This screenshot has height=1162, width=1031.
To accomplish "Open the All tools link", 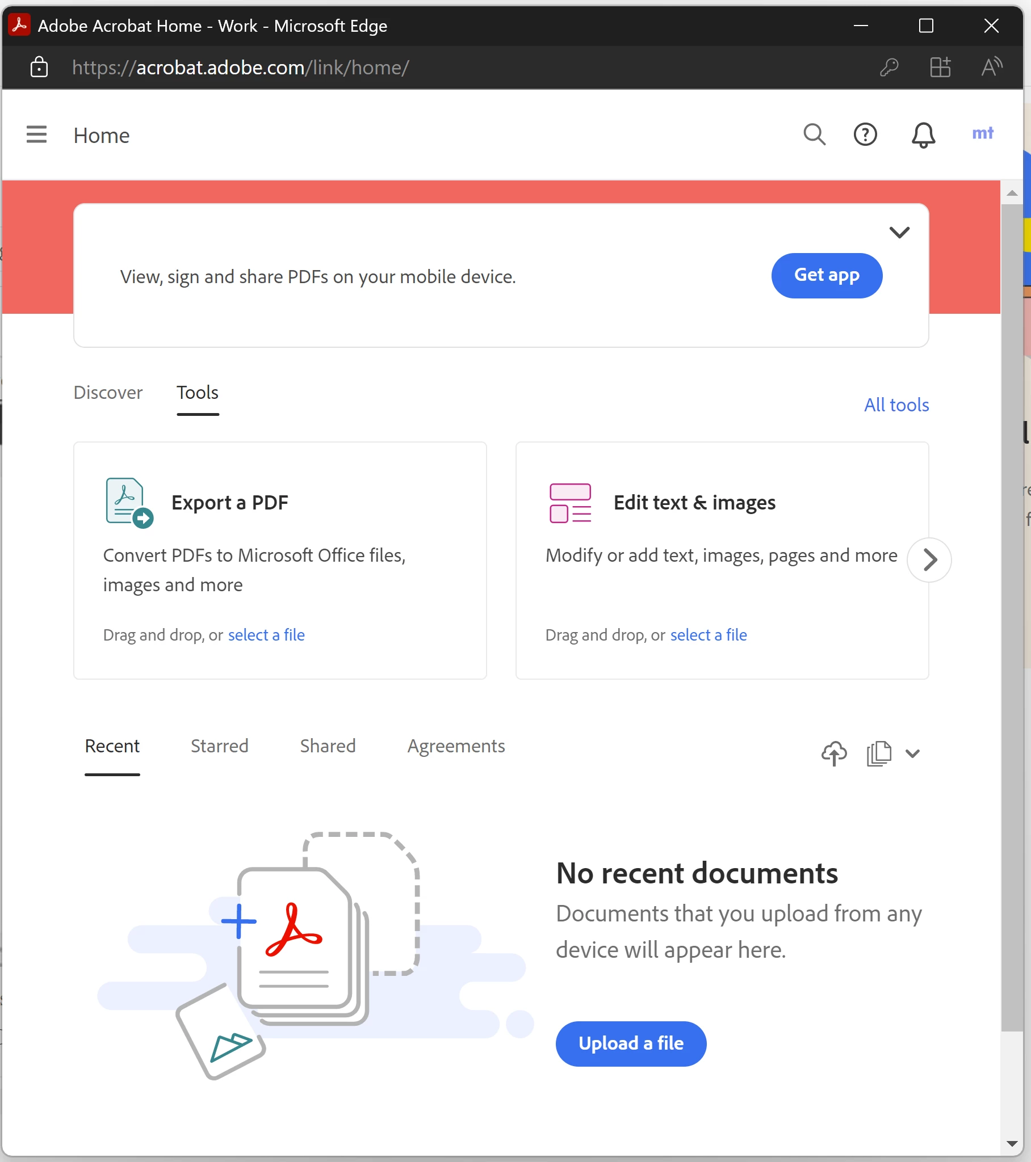I will [896, 405].
